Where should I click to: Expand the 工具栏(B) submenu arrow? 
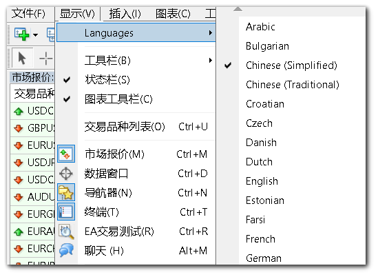click(x=211, y=60)
